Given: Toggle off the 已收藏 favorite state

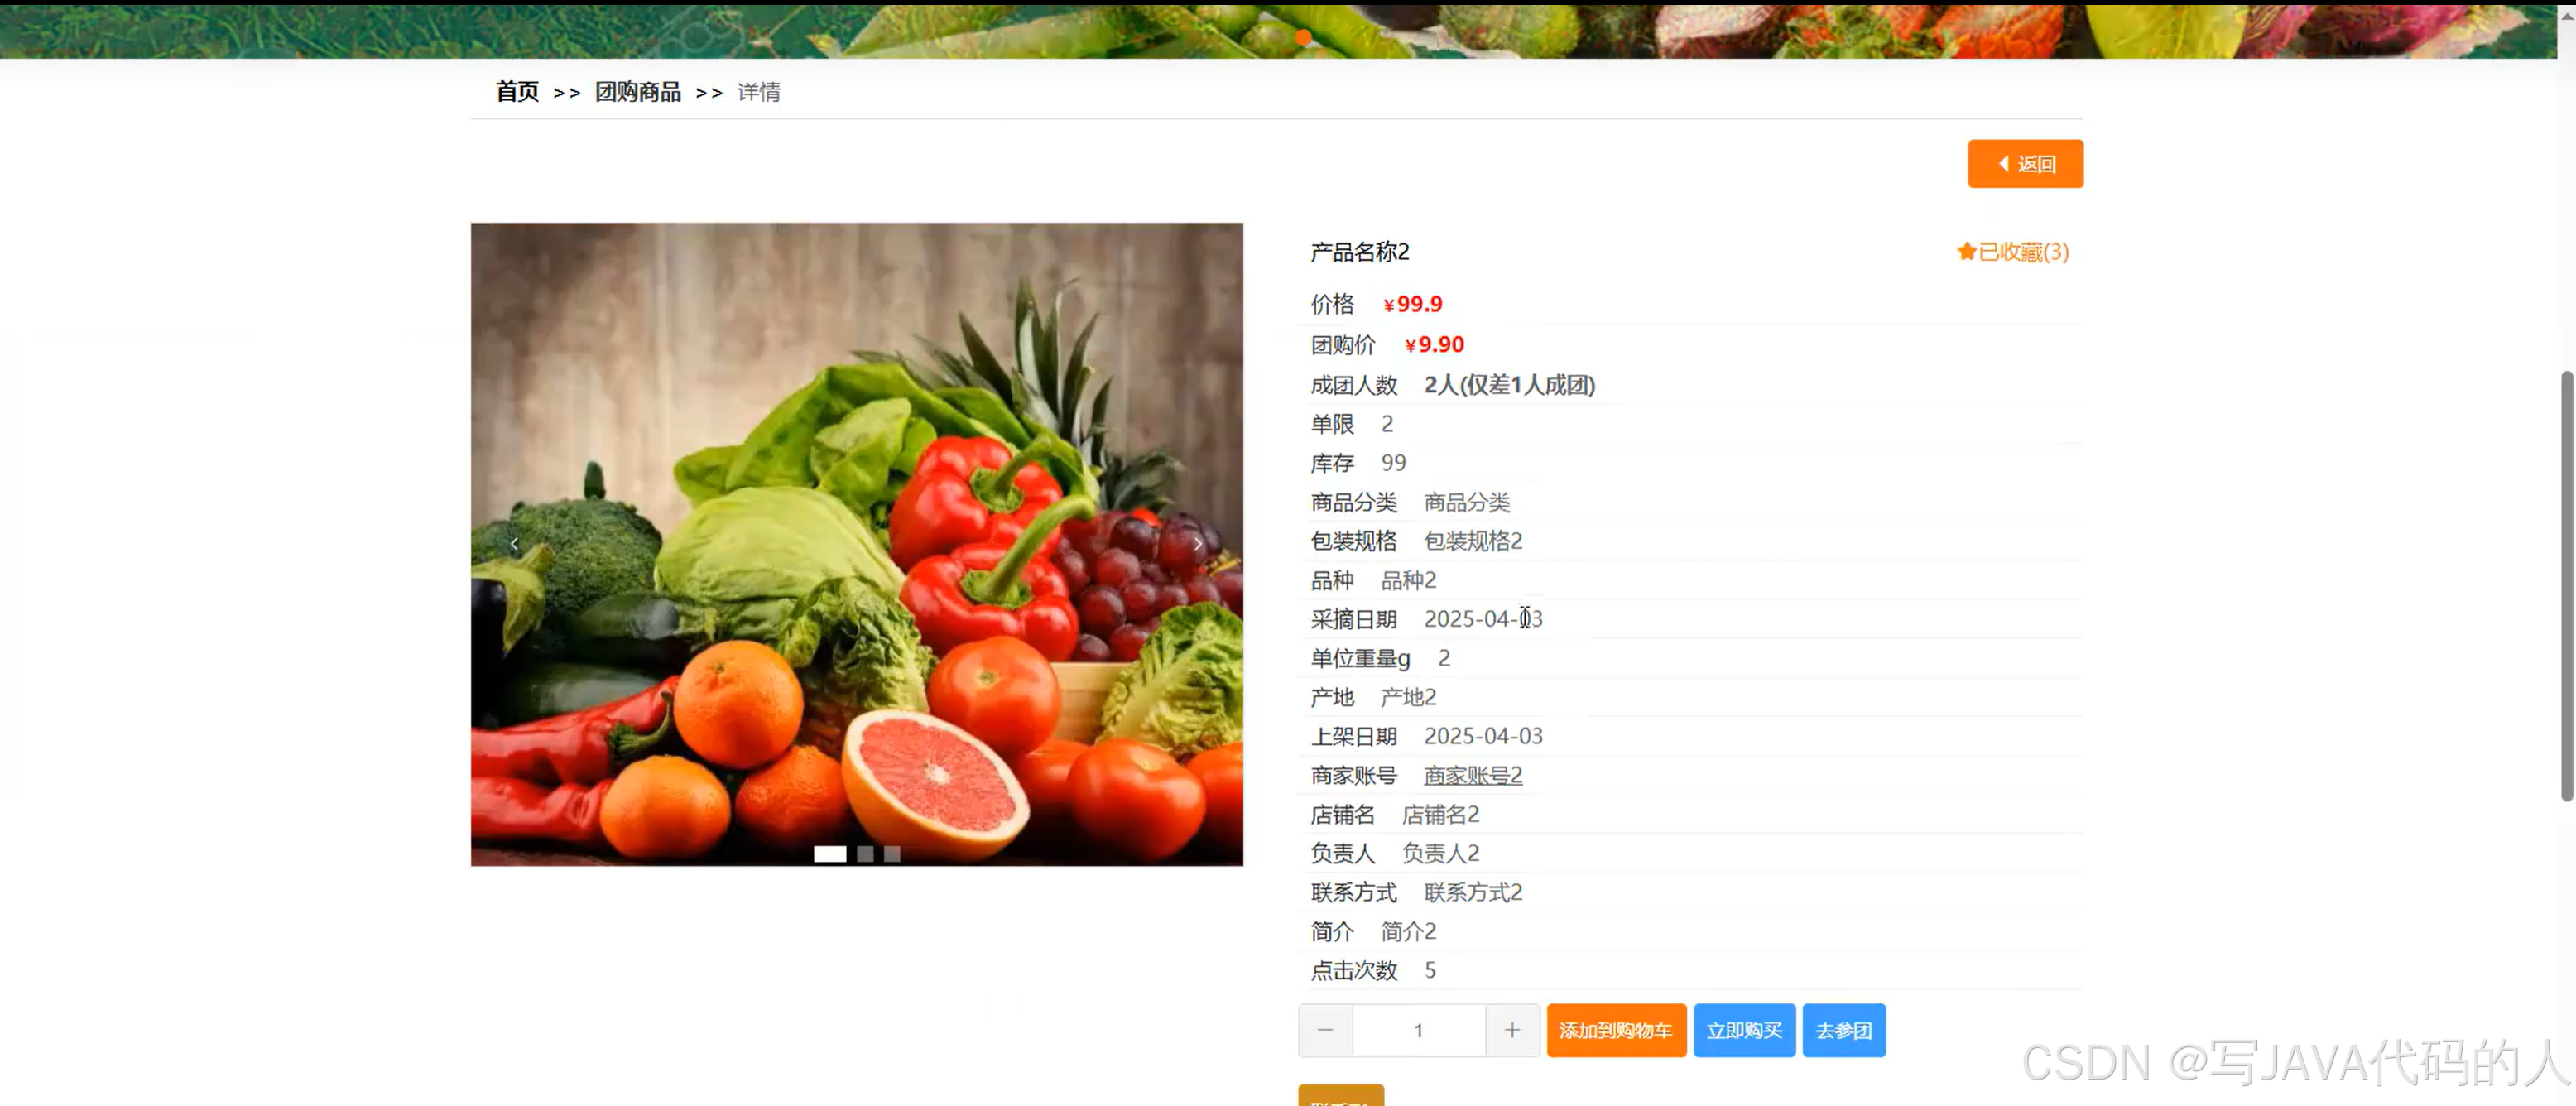Looking at the screenshot, I should coord(2013,252).
